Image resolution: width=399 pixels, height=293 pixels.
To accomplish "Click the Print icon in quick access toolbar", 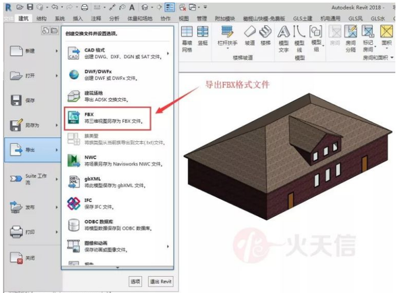I will click(84, 8).
